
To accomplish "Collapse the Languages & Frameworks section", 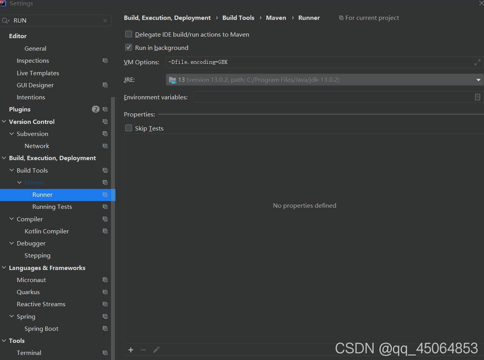I will (4, 268).
